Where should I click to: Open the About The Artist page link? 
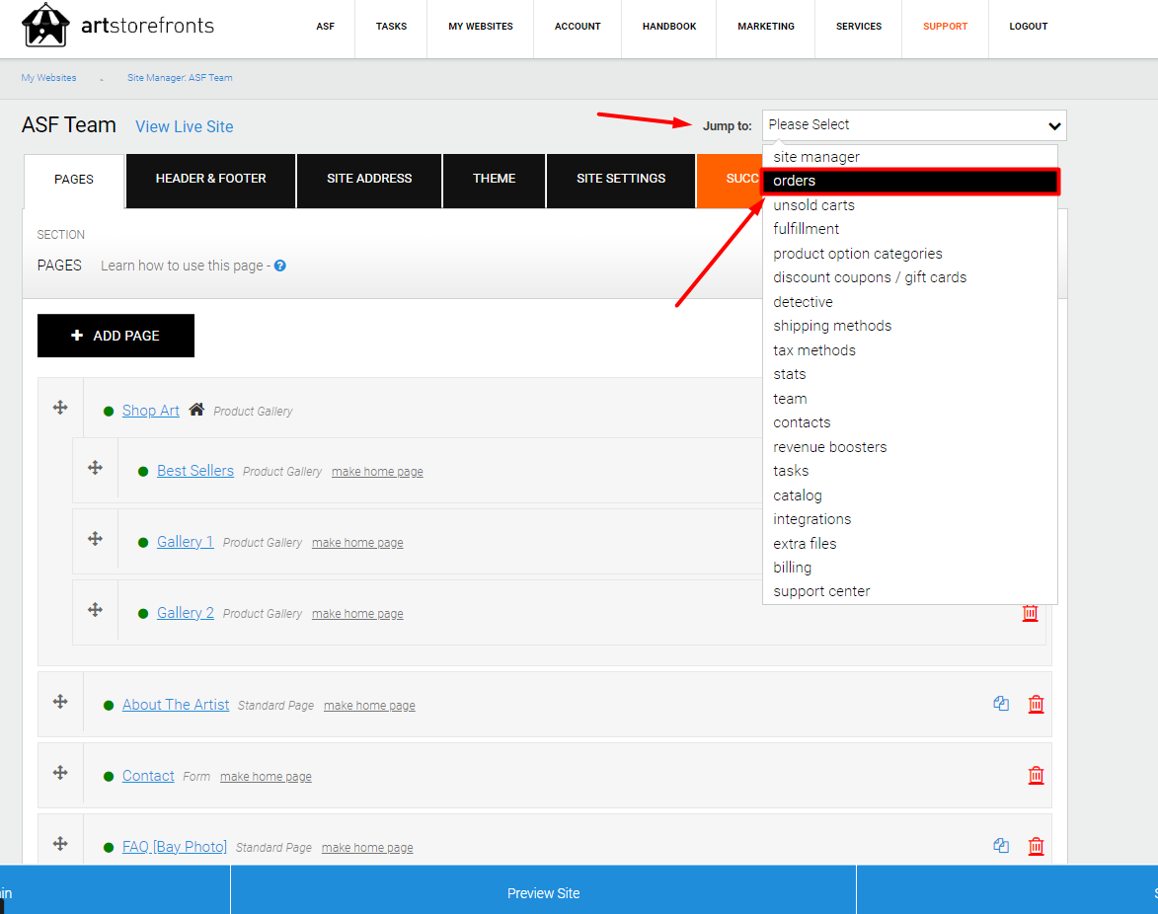tap(176, 705)
